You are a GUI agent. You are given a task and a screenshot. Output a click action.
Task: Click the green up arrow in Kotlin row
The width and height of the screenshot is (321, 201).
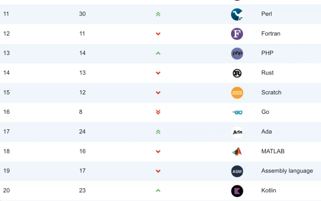click(x=158, y=191)
